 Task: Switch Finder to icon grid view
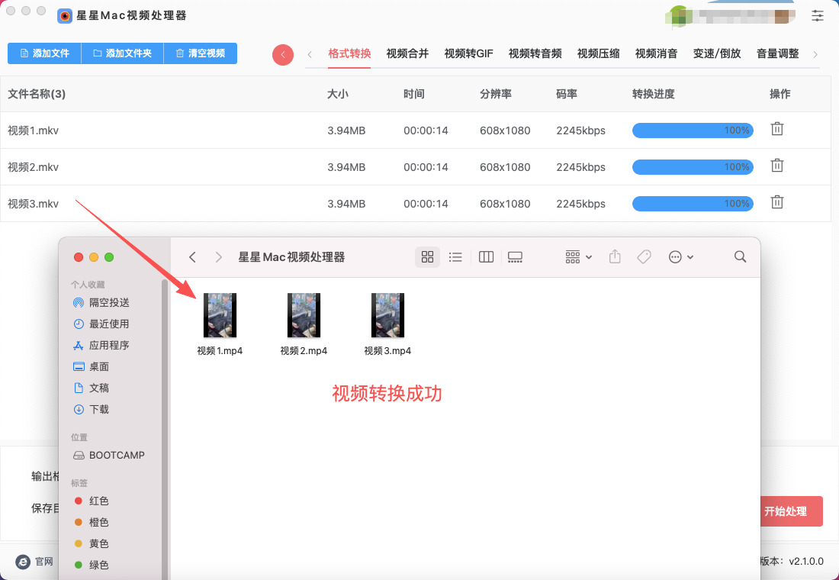[427, 257]
